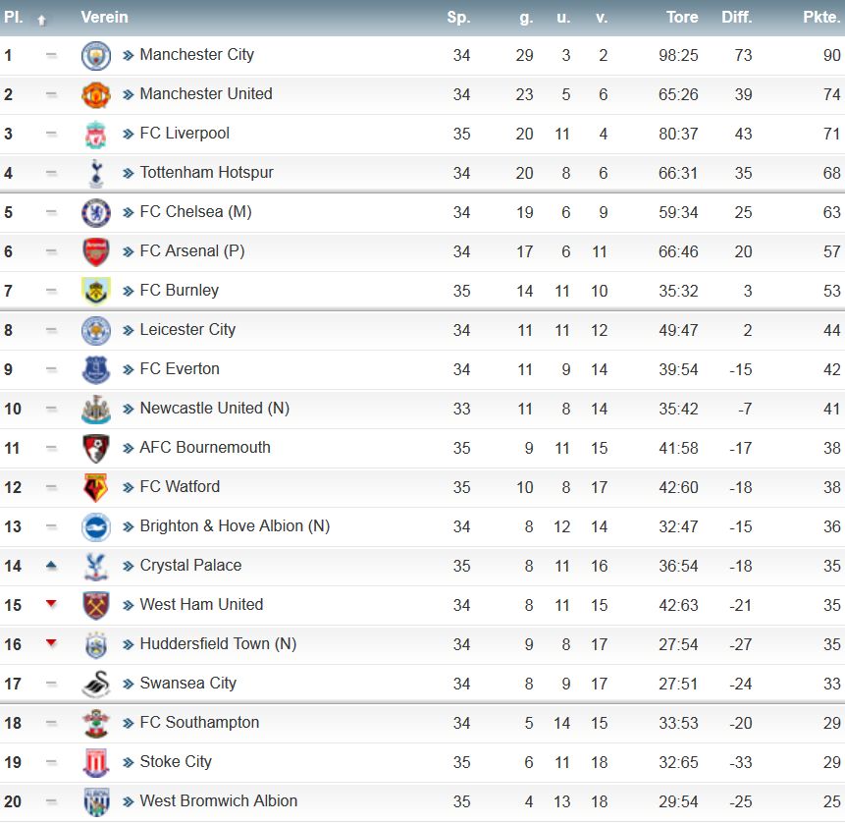Click the Verein column header
Viewport: 845px width, 824px height.
point(105,17)
